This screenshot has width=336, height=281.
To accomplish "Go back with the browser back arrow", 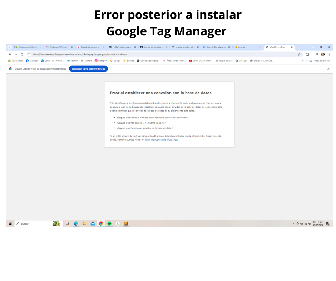I will (x=10, y=55).
